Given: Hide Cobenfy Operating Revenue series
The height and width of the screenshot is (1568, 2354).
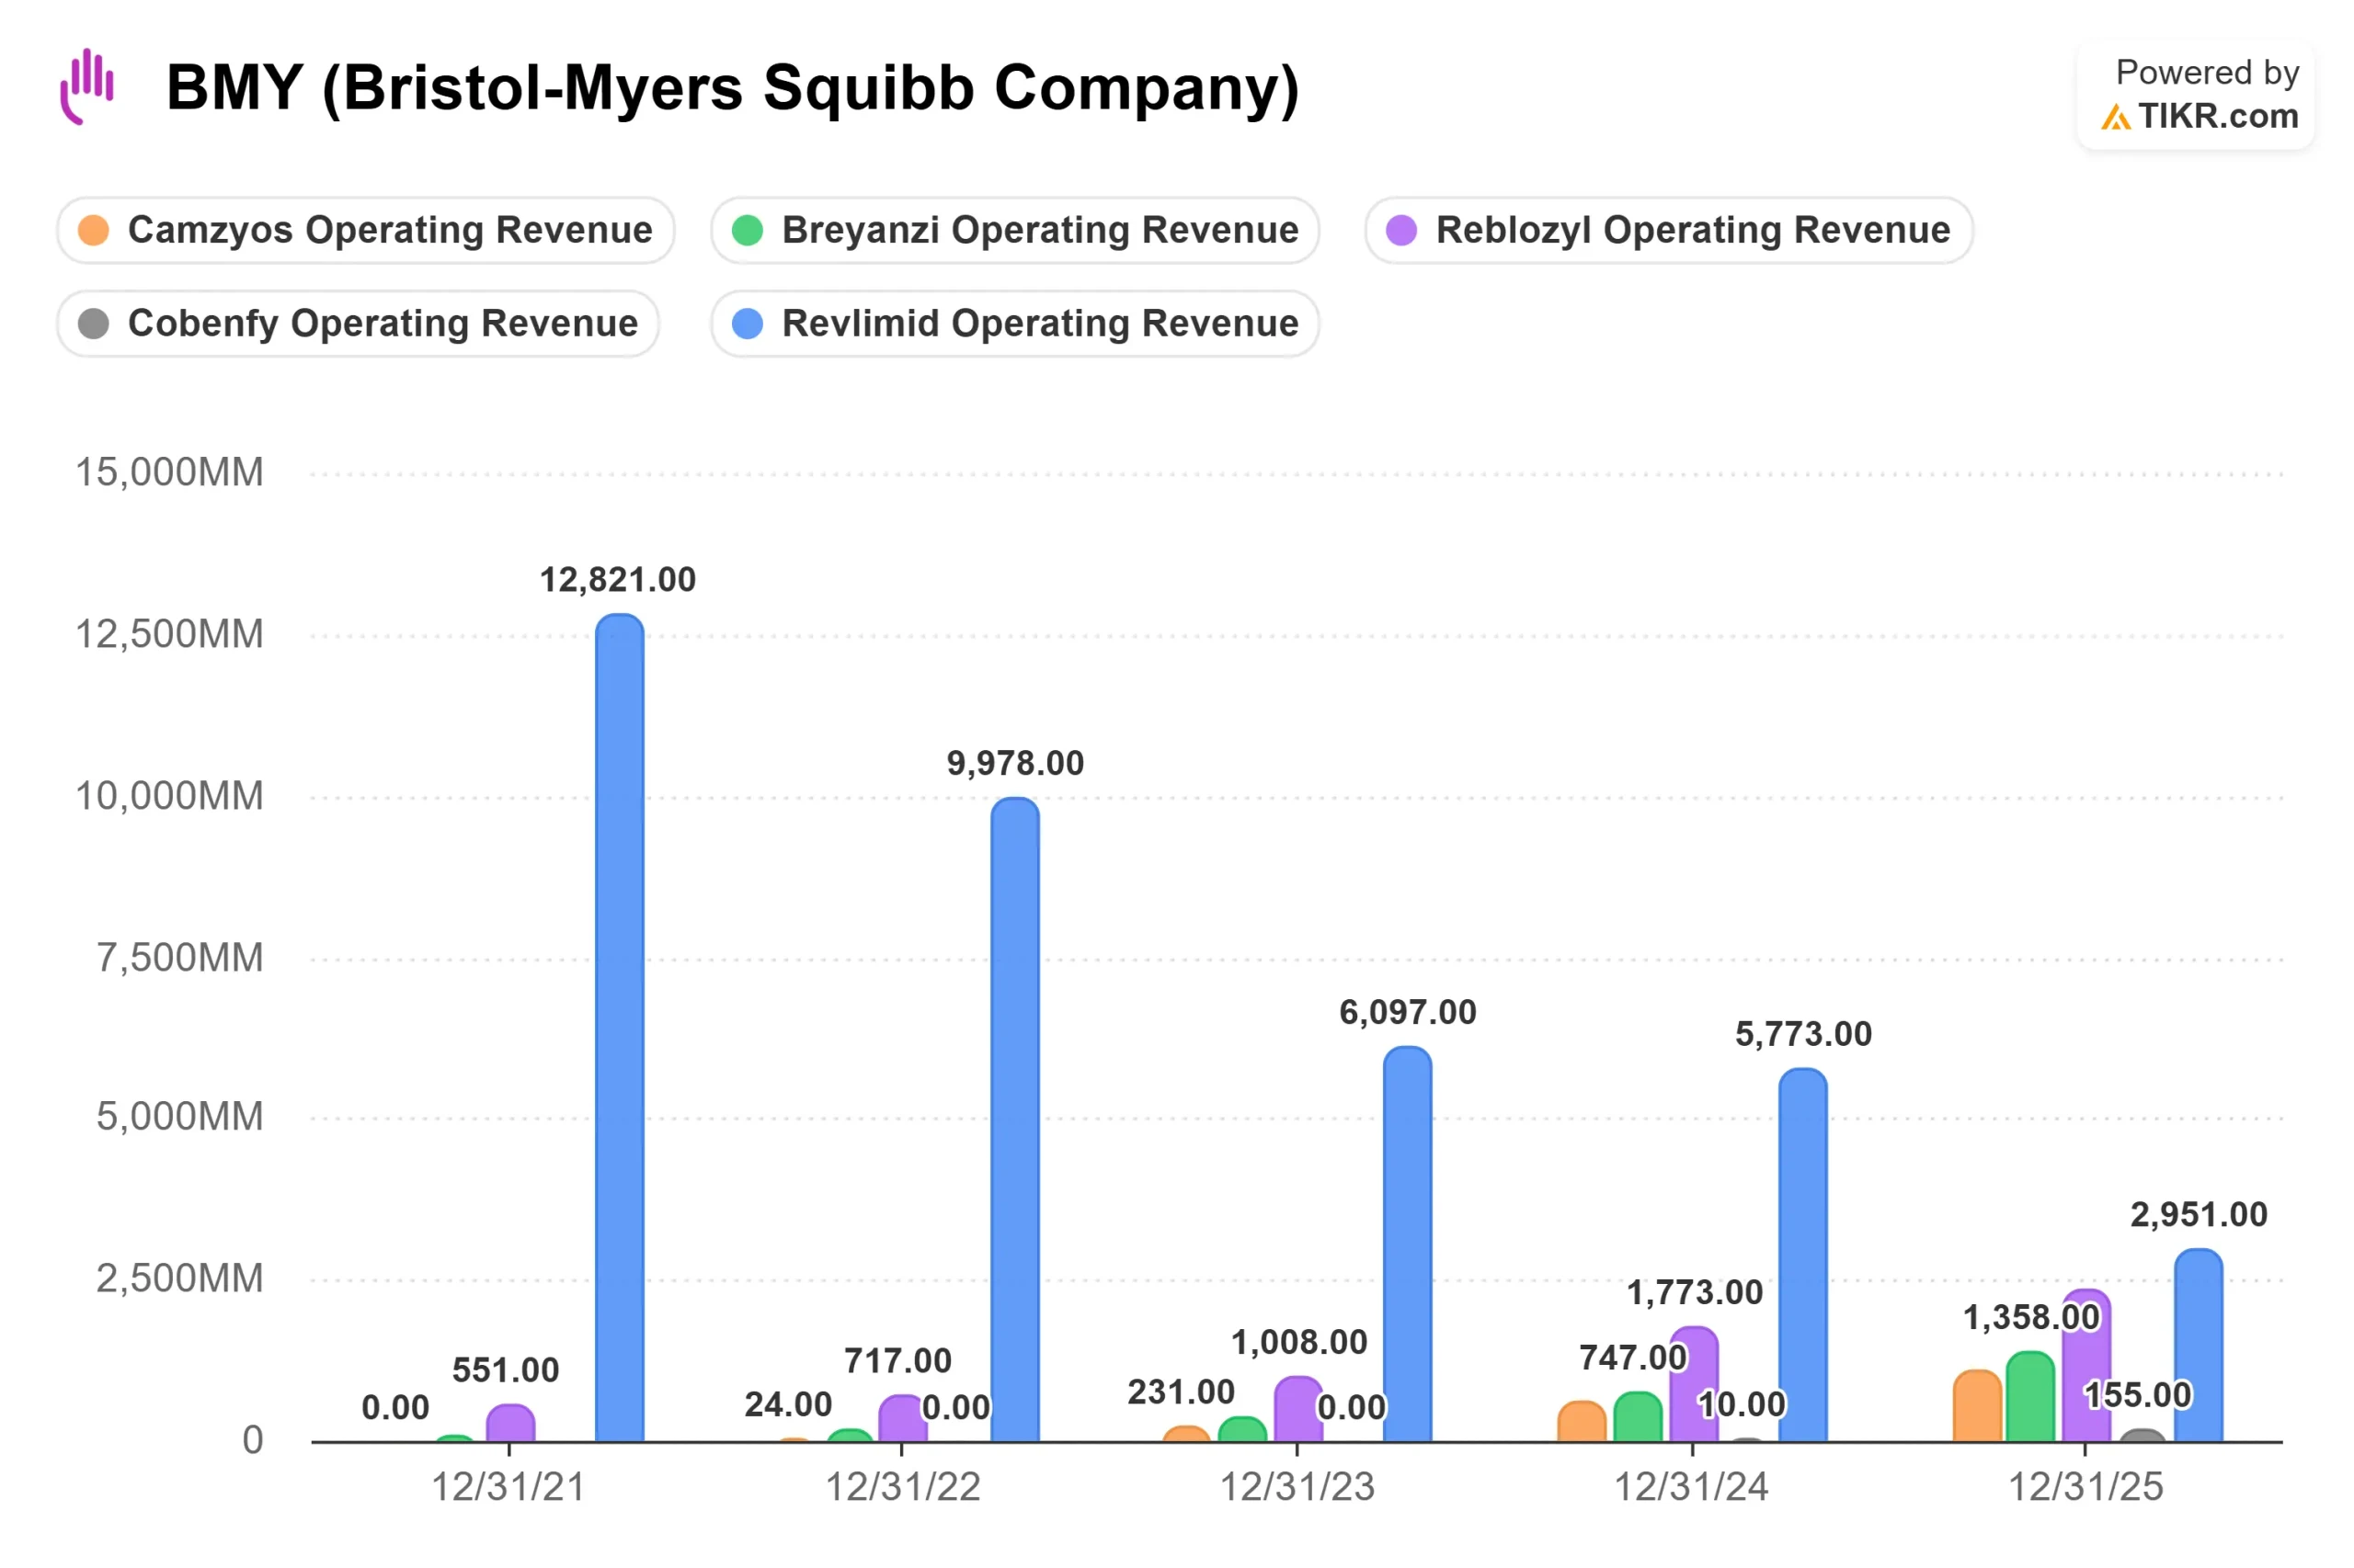Looking at the screenshot, I should (357, 323).
